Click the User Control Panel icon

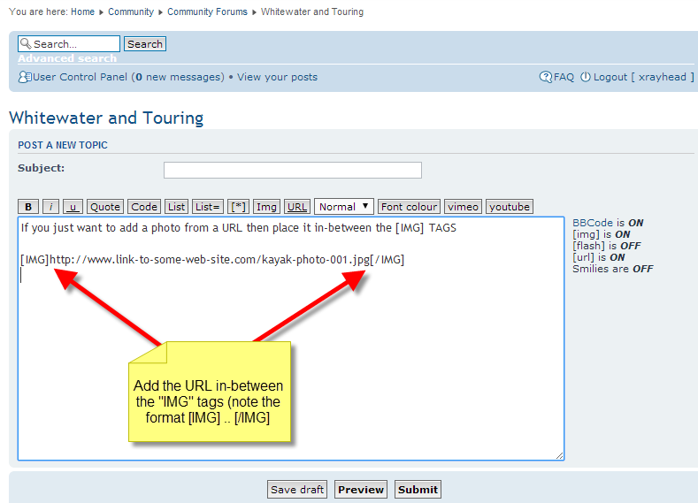point(25,78)
